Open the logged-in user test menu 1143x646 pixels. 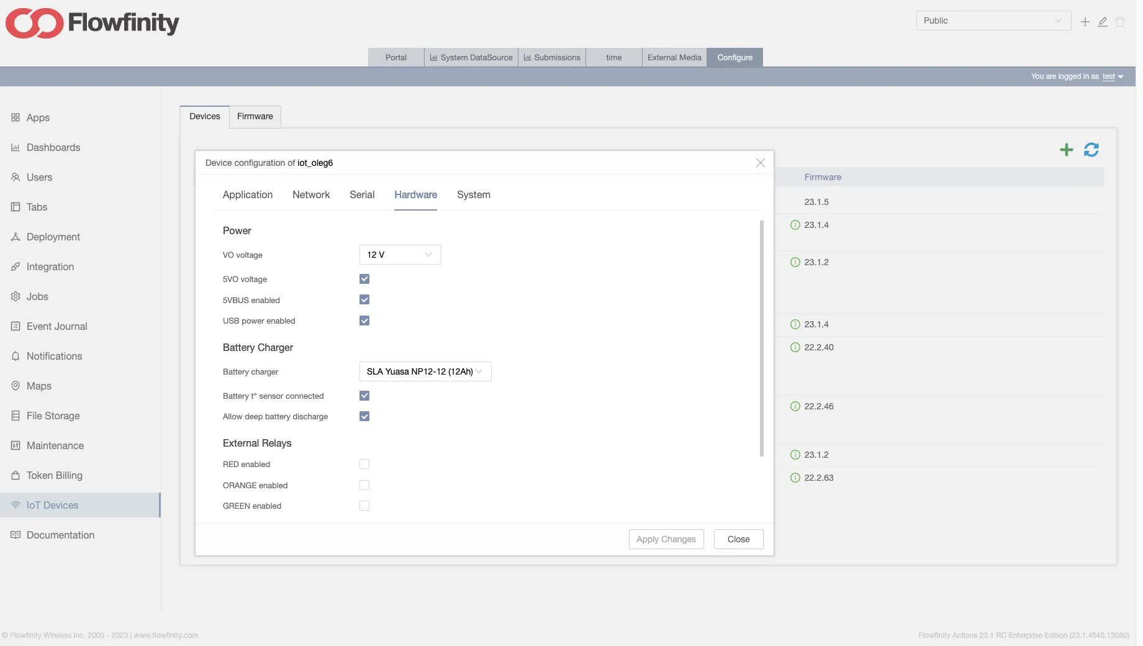coord(1112,76)
